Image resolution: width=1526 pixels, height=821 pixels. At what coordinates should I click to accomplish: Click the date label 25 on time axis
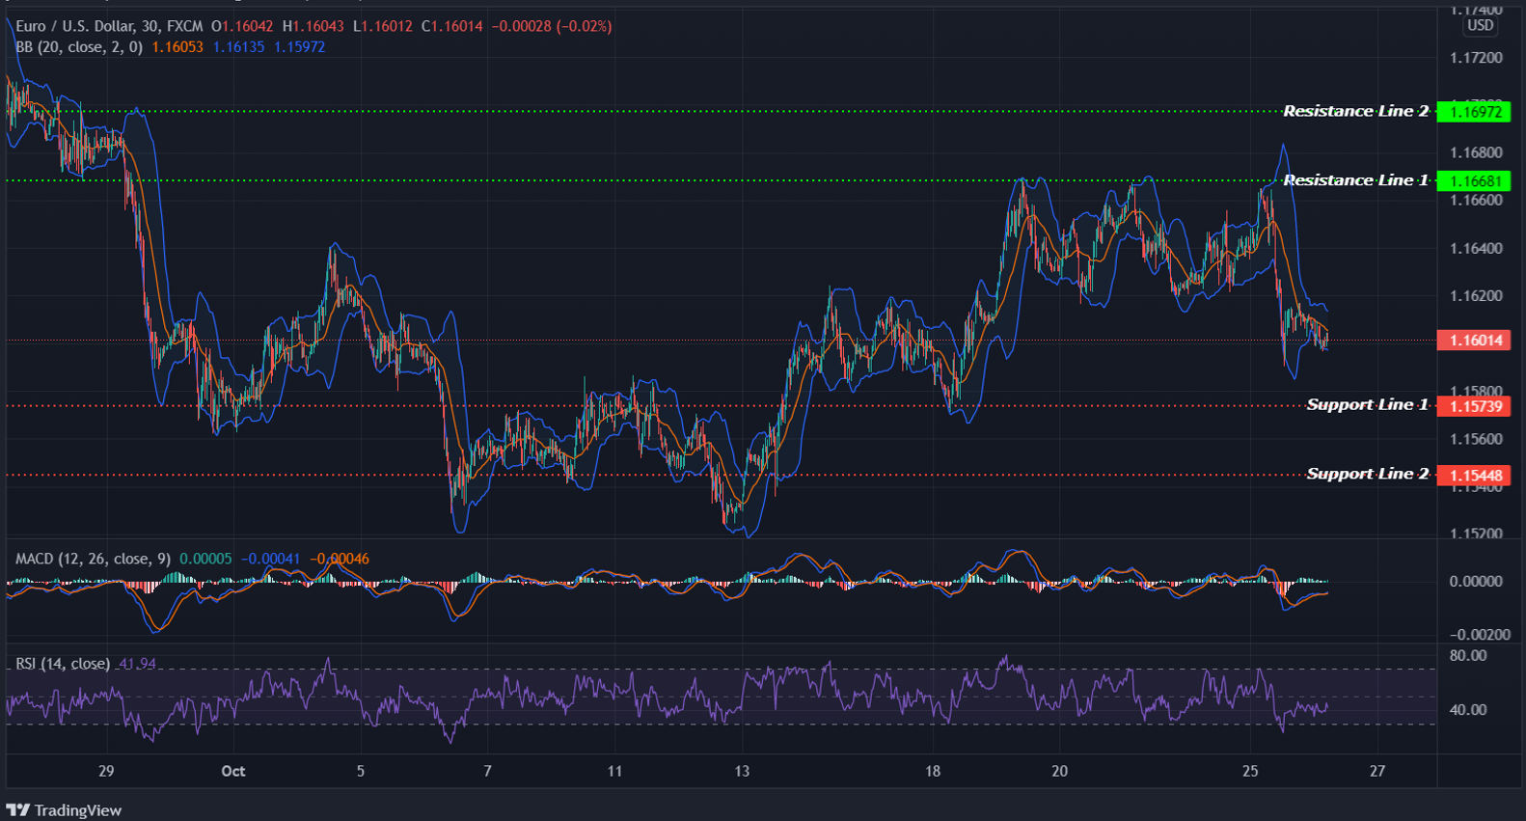coord(1250,771)
